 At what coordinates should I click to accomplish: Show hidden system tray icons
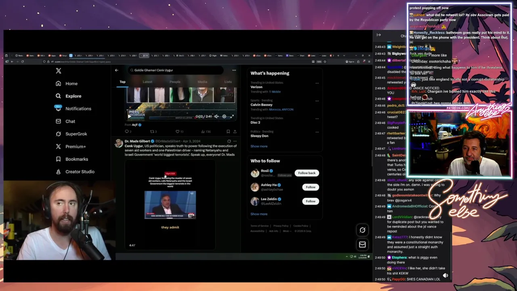347,256
